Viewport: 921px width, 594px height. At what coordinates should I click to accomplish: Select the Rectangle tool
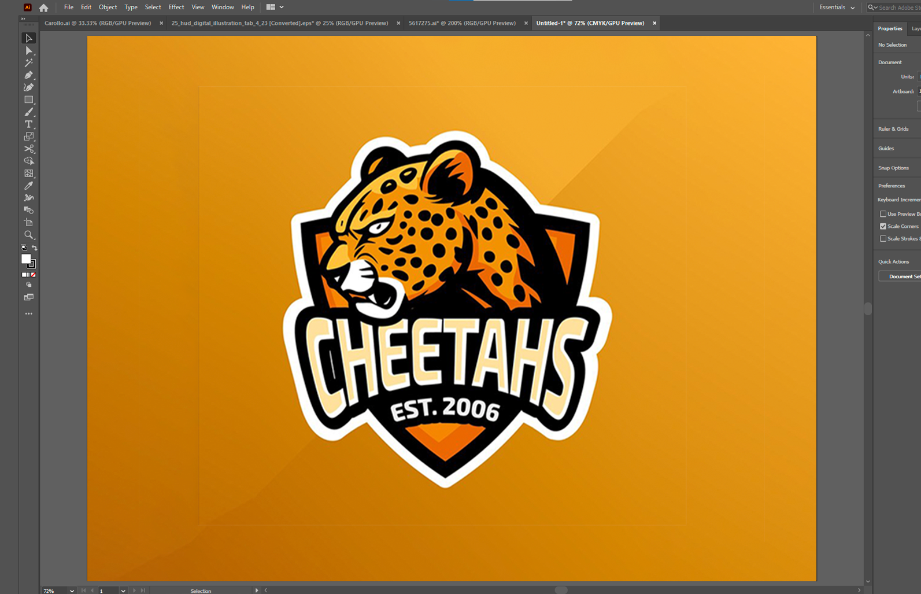pos(28,100)
